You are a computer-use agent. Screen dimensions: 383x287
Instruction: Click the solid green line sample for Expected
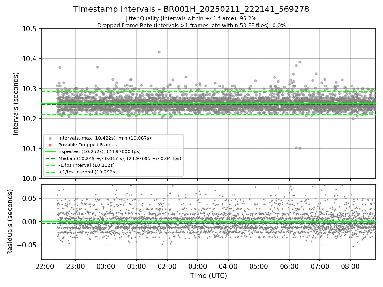(x=50, y=152)
